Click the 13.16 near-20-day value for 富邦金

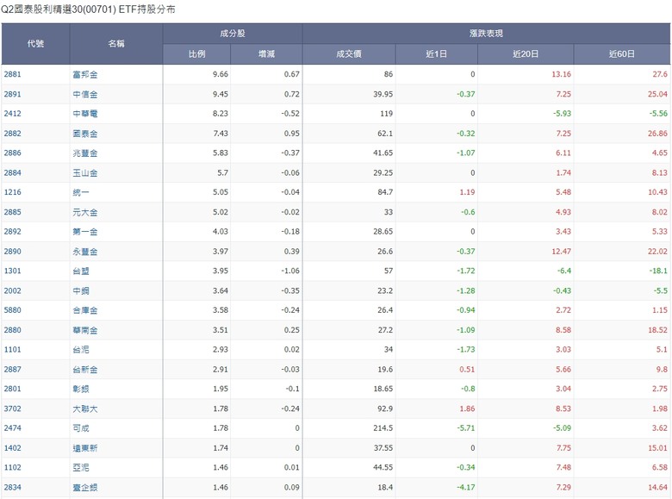[562, 74]
